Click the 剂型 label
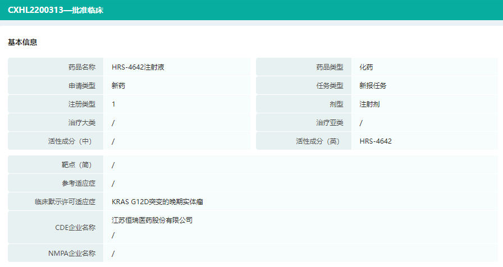Viewport: 503px width, 267px height. [336, 104]
